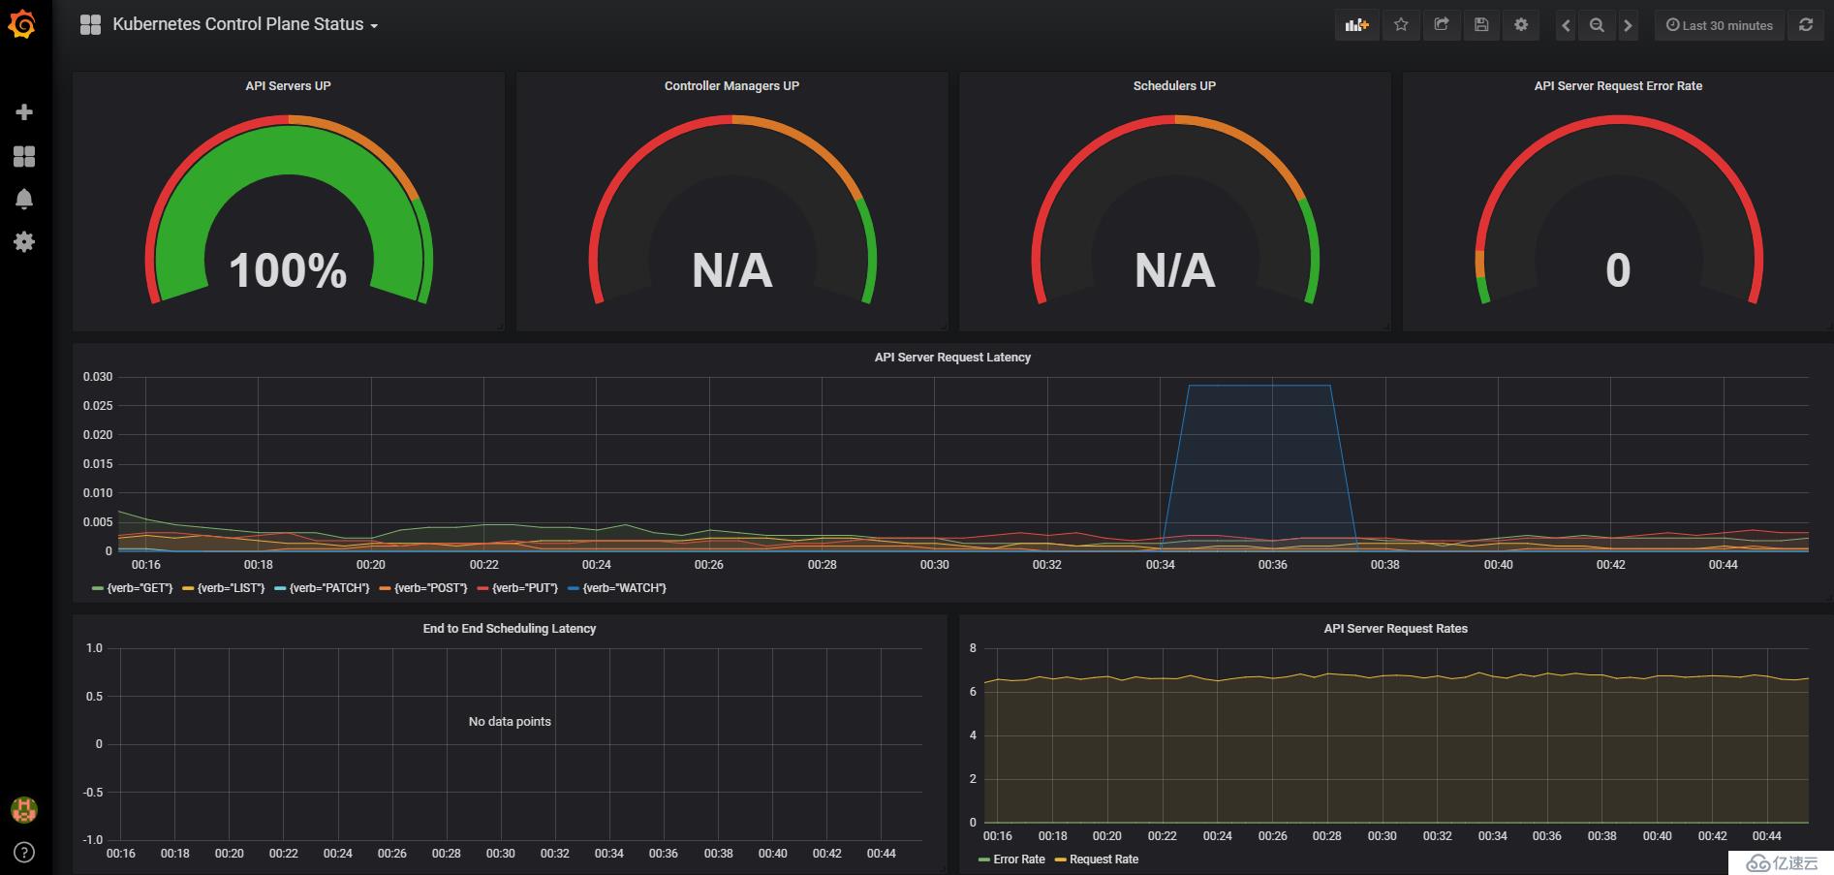The width and height of the screenshot is (1834, 875).
Task: Toggle the verb WATCH legend series
Action: coord(624,588)
